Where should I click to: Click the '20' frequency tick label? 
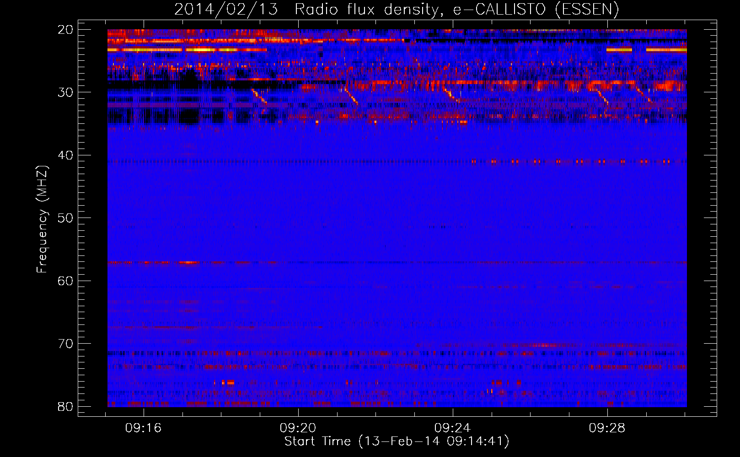pos(65,30)
